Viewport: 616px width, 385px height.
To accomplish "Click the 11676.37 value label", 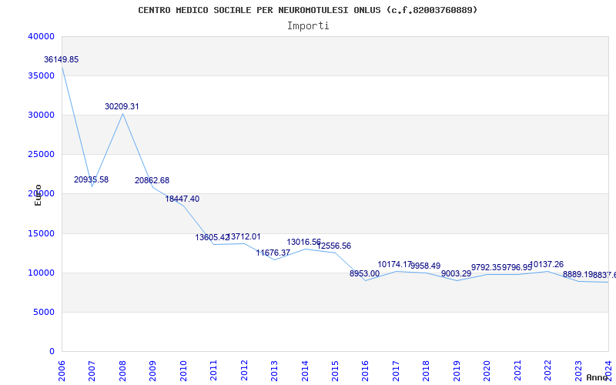I will pyautogui.click(x=273, y=253).
